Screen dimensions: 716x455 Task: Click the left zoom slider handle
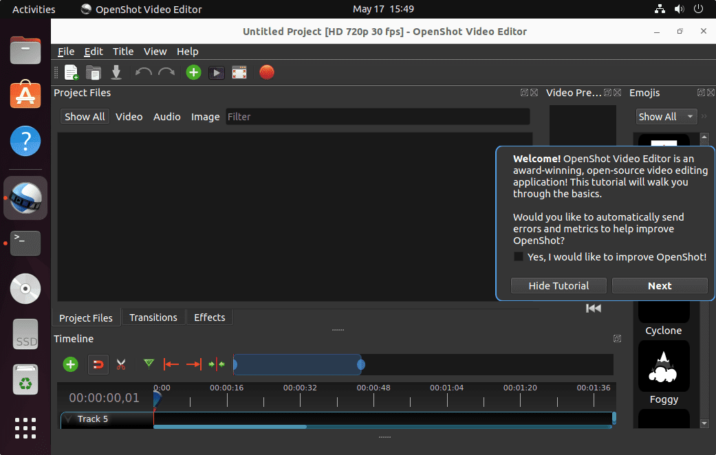235,365
